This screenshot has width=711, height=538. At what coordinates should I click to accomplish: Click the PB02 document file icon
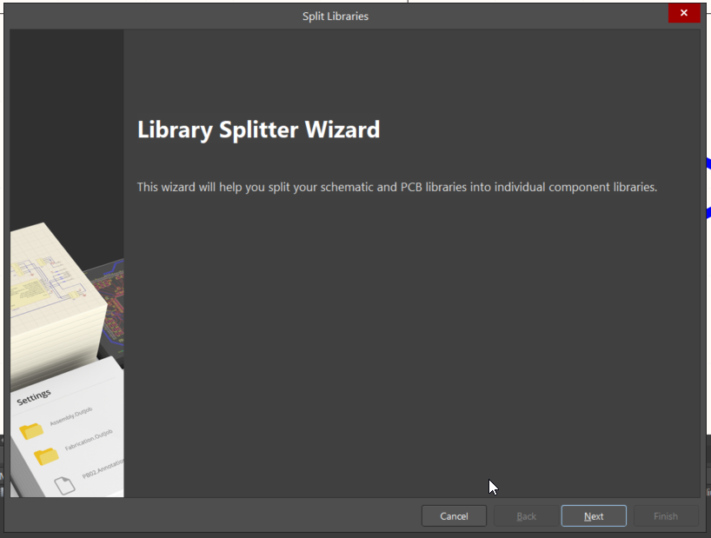click(66, 485)
